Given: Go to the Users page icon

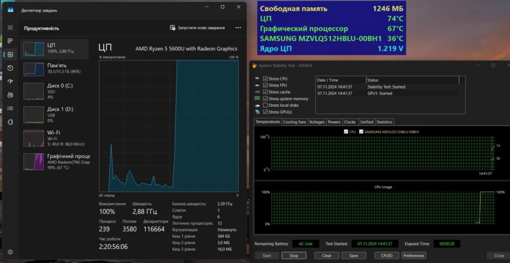Looking at the screenshot, I should click(10, 95).
